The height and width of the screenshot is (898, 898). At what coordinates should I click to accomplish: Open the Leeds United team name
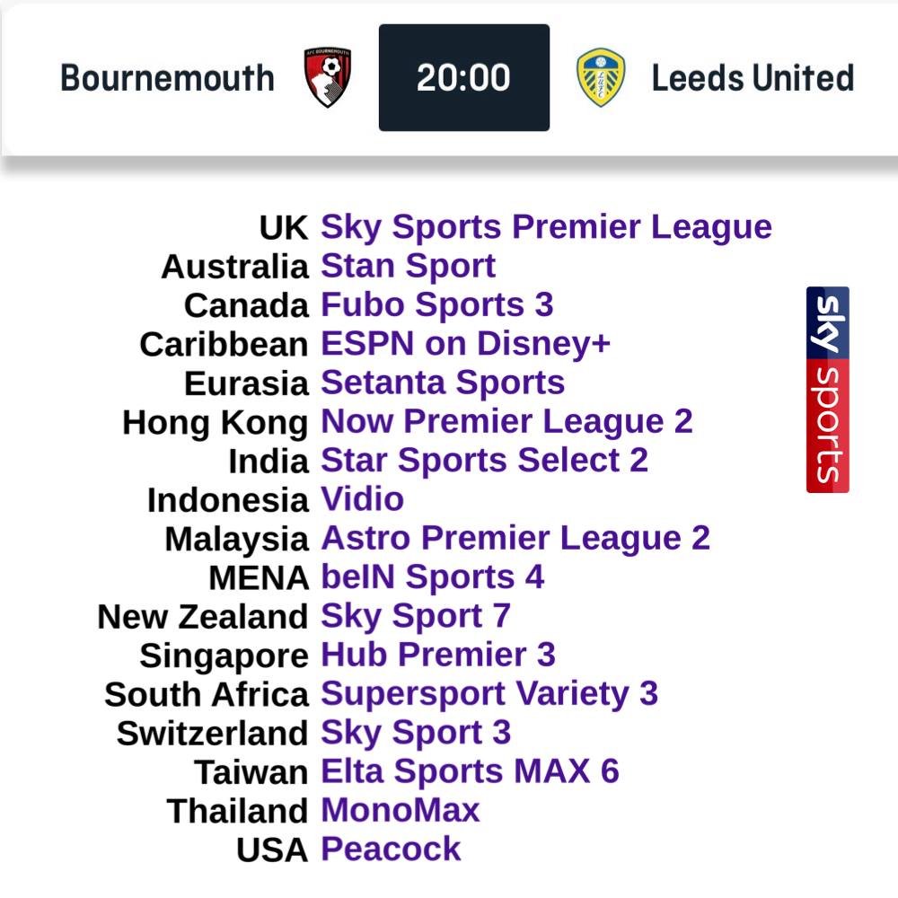pos(753,78)
